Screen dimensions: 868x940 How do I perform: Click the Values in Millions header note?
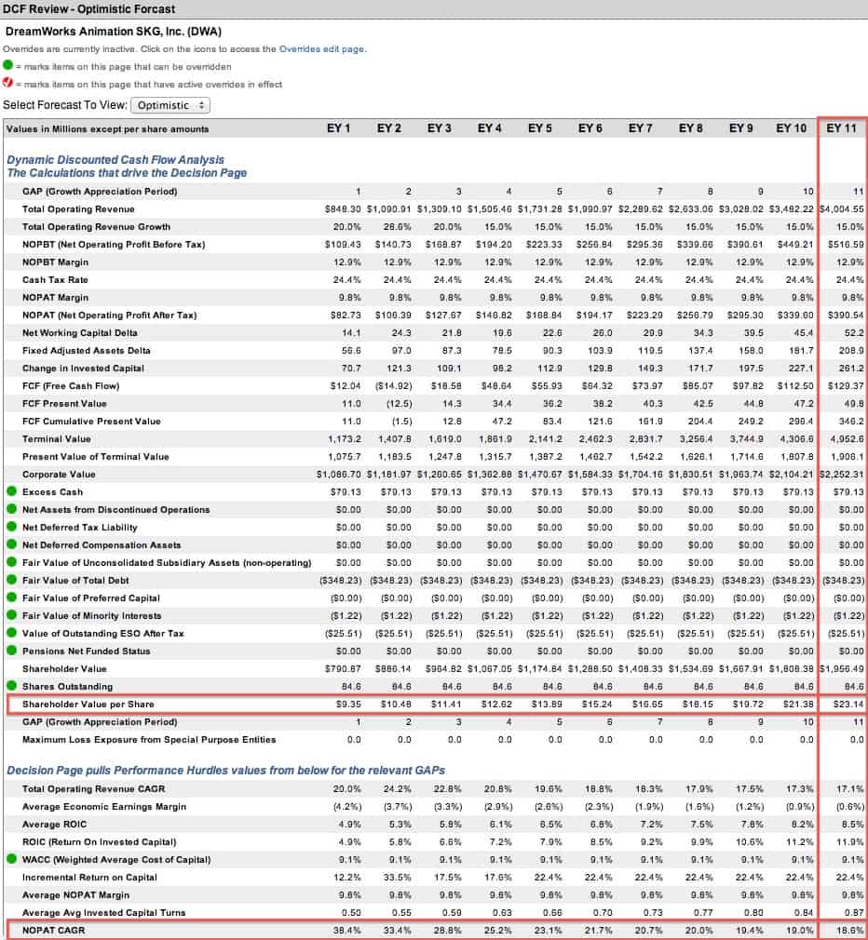pos(107,128)
